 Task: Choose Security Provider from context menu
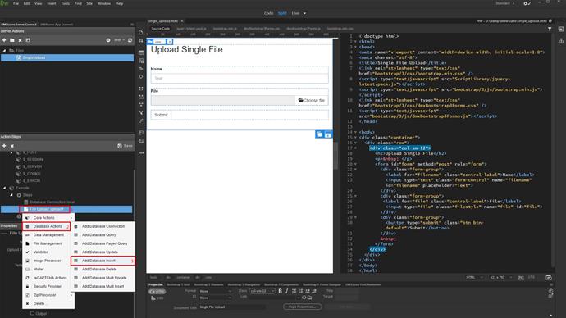(x=48, y=286)
